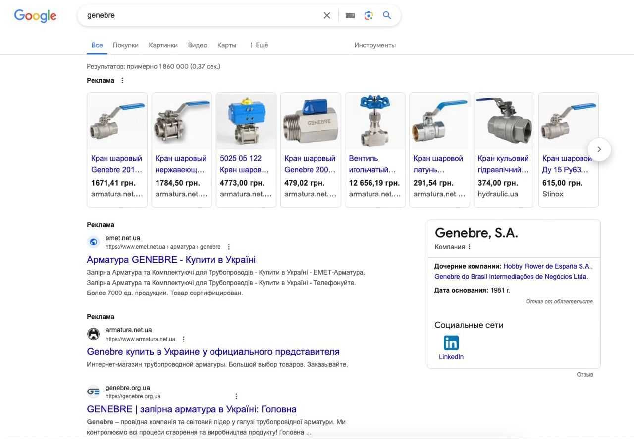Click the magnifier search icon
Viewport: 634px width, 439px height.
pyautogui.click(x=387, y=15)
